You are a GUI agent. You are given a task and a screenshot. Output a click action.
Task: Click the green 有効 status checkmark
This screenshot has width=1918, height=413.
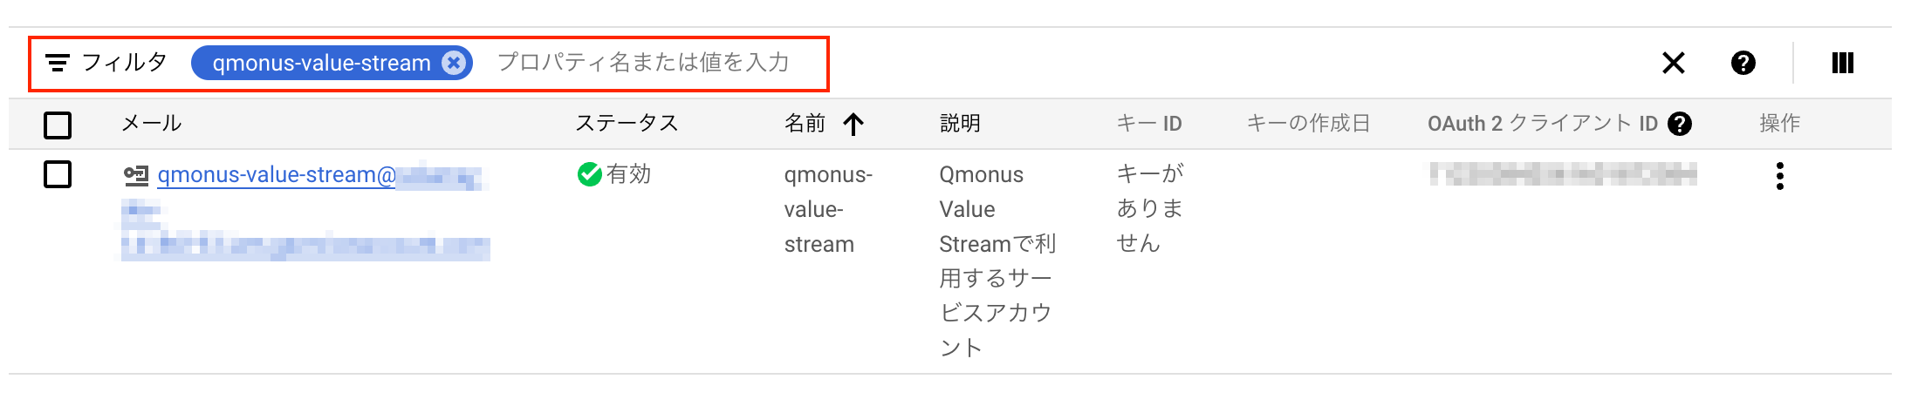589,175
